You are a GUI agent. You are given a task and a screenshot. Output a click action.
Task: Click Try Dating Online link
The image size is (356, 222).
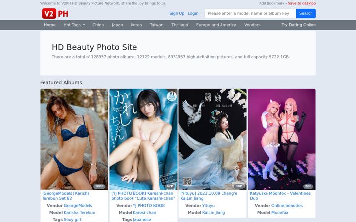(x=299, y=25)
